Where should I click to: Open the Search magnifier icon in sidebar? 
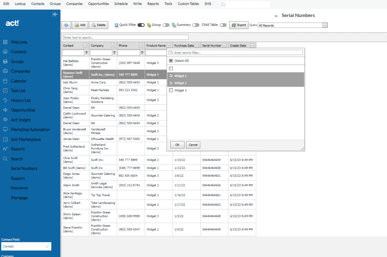point(5,159)
